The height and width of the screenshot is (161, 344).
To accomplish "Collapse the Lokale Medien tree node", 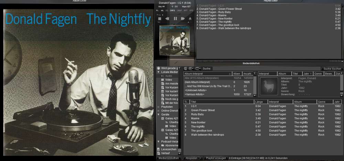I will (x=159, y=72).
